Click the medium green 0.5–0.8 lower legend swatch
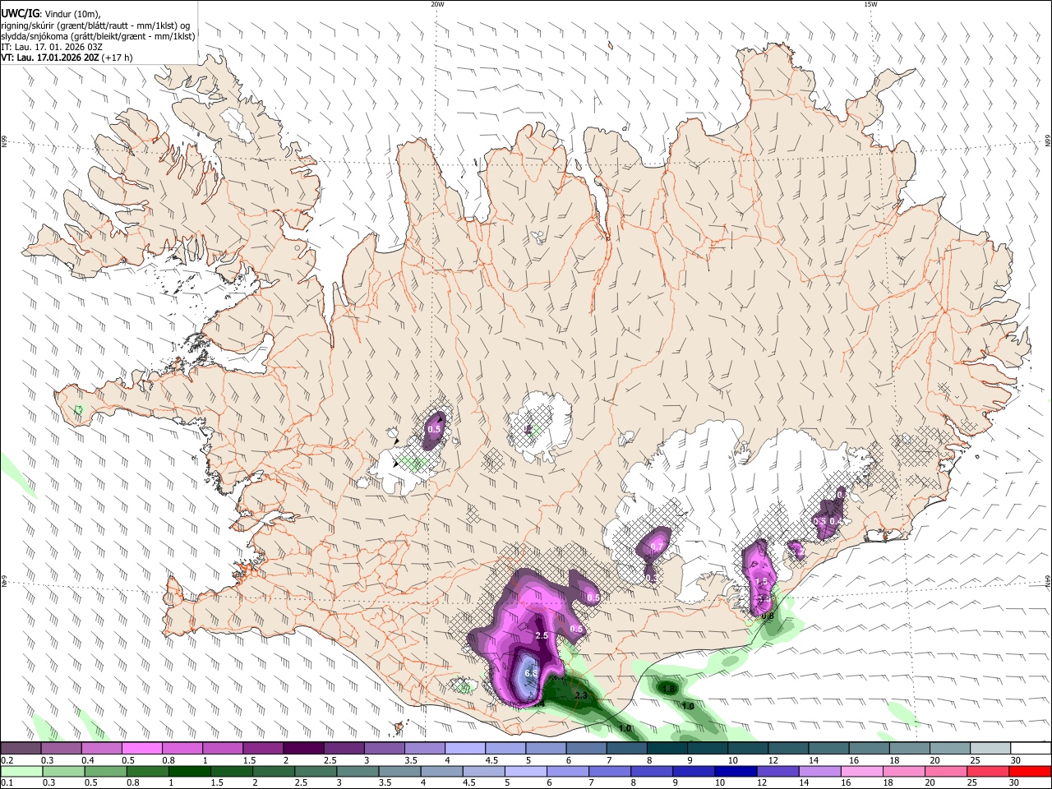The height and width of the screenshot is (789, 1052). [x=105, y=771]
